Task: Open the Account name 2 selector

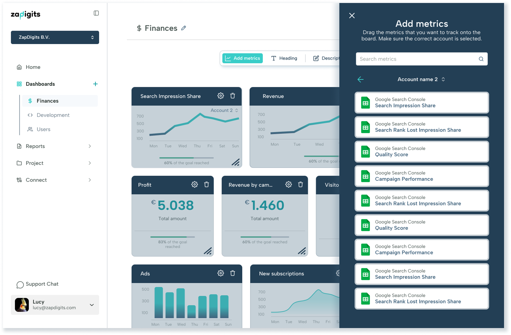Action: pos(421,79)
